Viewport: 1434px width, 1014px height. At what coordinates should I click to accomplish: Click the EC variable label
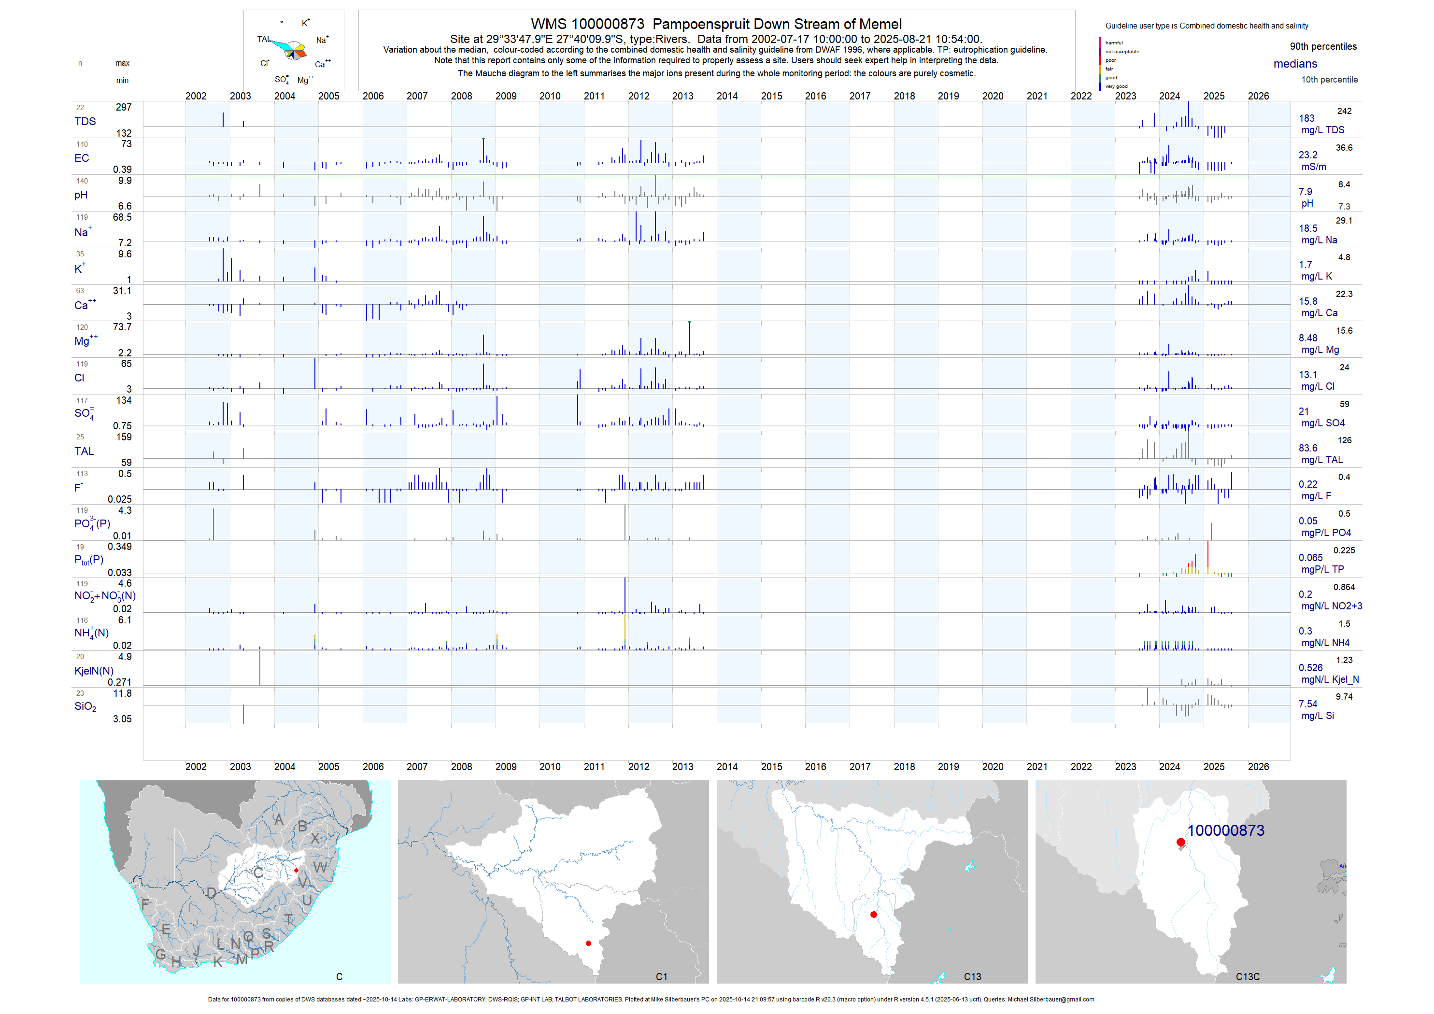pos(82,158)
